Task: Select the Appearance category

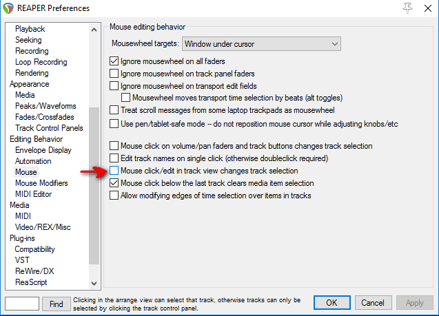Action: tap(30, 84)
